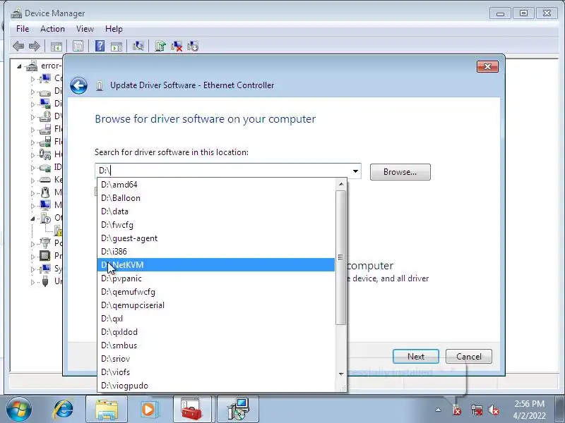Click the dropdown list scroll-up arrow
565x423 pixels.
click(341, 185)
